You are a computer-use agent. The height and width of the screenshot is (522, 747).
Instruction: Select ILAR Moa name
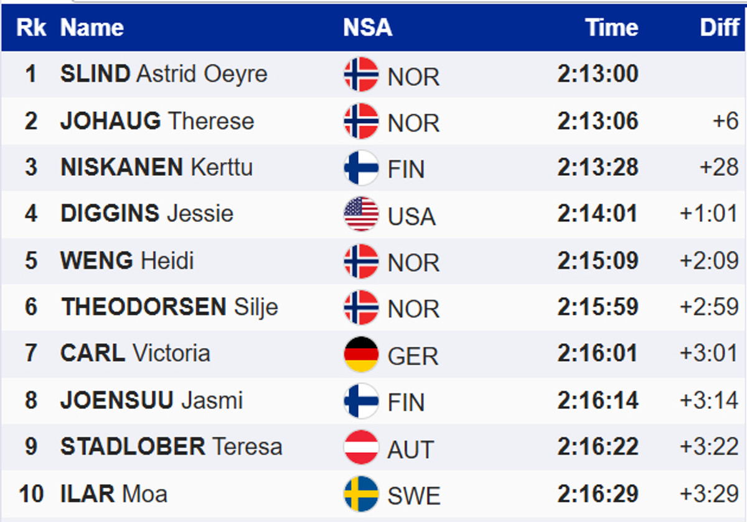tap(114, 494)
